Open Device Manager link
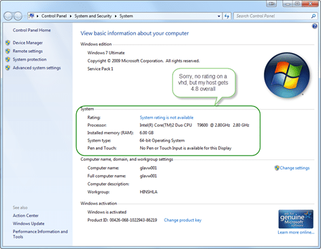This screenshot has height=249, width=321. 28,43
